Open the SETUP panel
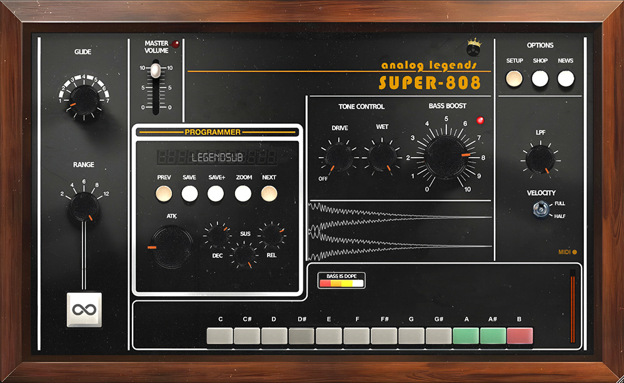This screenshot has height=383, width=624. click(514, 78)
